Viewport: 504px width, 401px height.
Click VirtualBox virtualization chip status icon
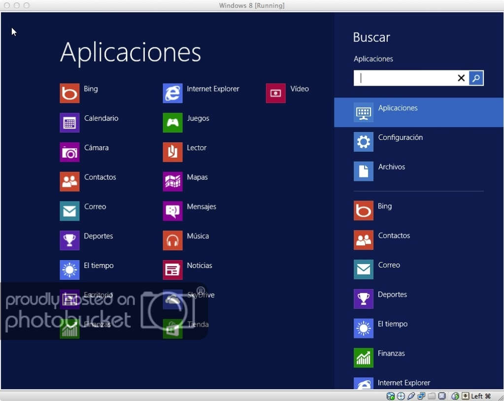(442, 396)
